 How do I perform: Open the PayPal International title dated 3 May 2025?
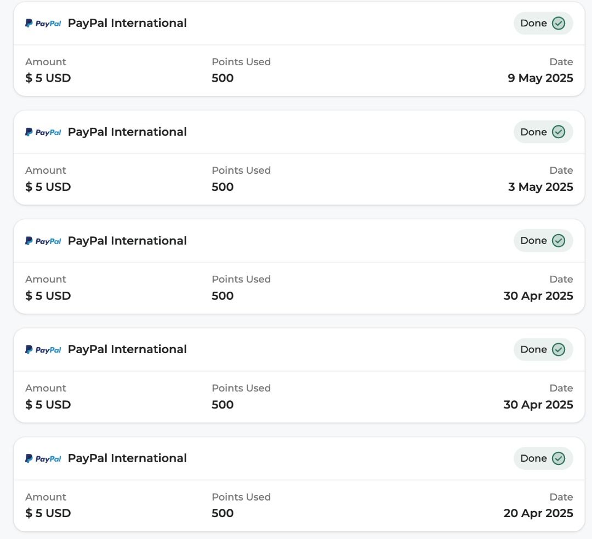pos(127,132)
